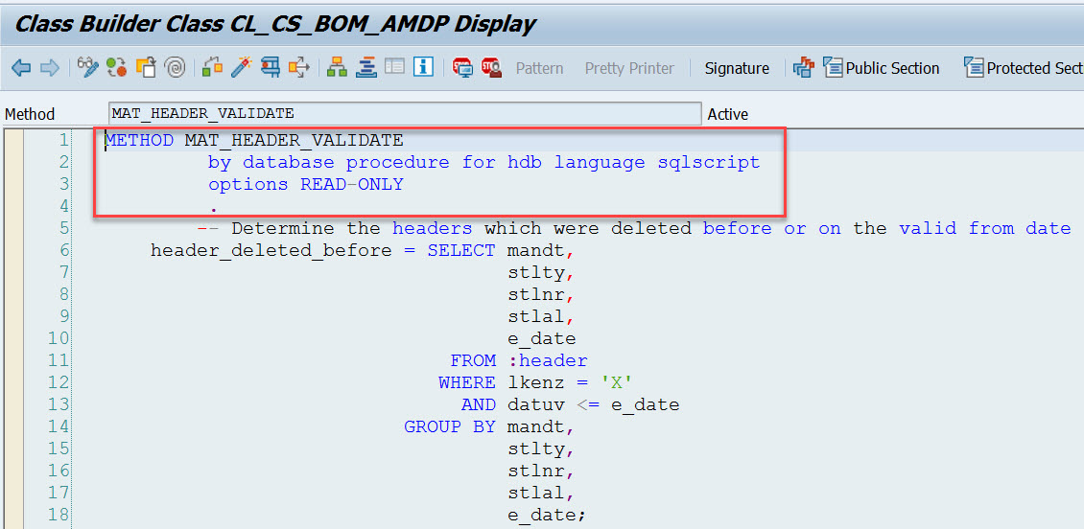Click 'header_deleted_before' variable on line 6
The height and width of the screenshot is (529, 1084).
tap(271, 250)
